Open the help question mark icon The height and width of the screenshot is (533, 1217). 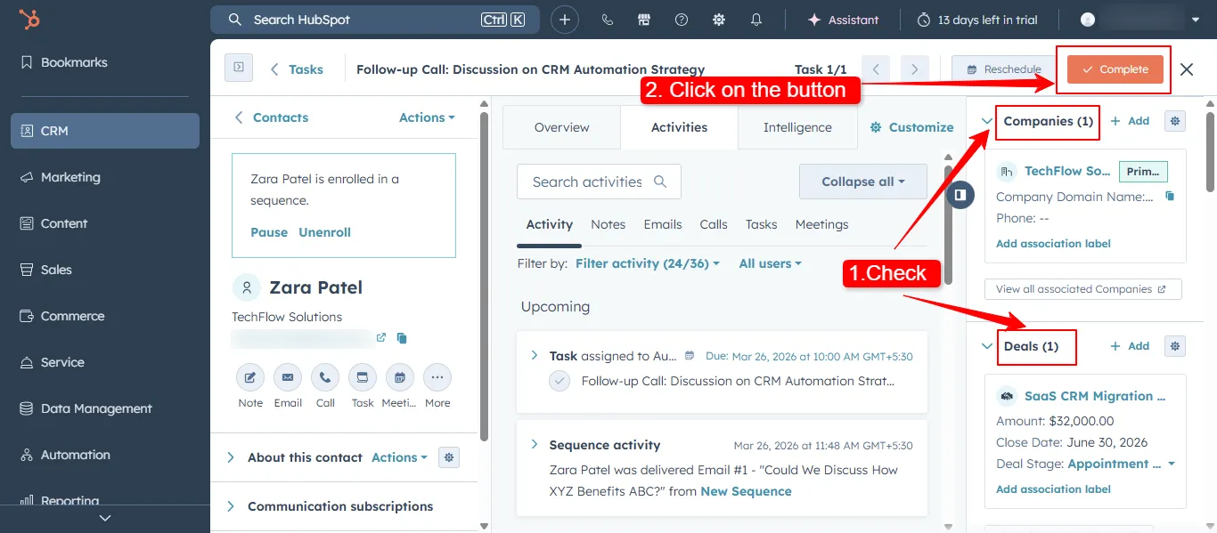point(682,20)
